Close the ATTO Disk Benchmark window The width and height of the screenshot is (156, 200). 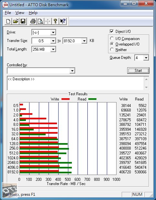(x=146, y=3)
